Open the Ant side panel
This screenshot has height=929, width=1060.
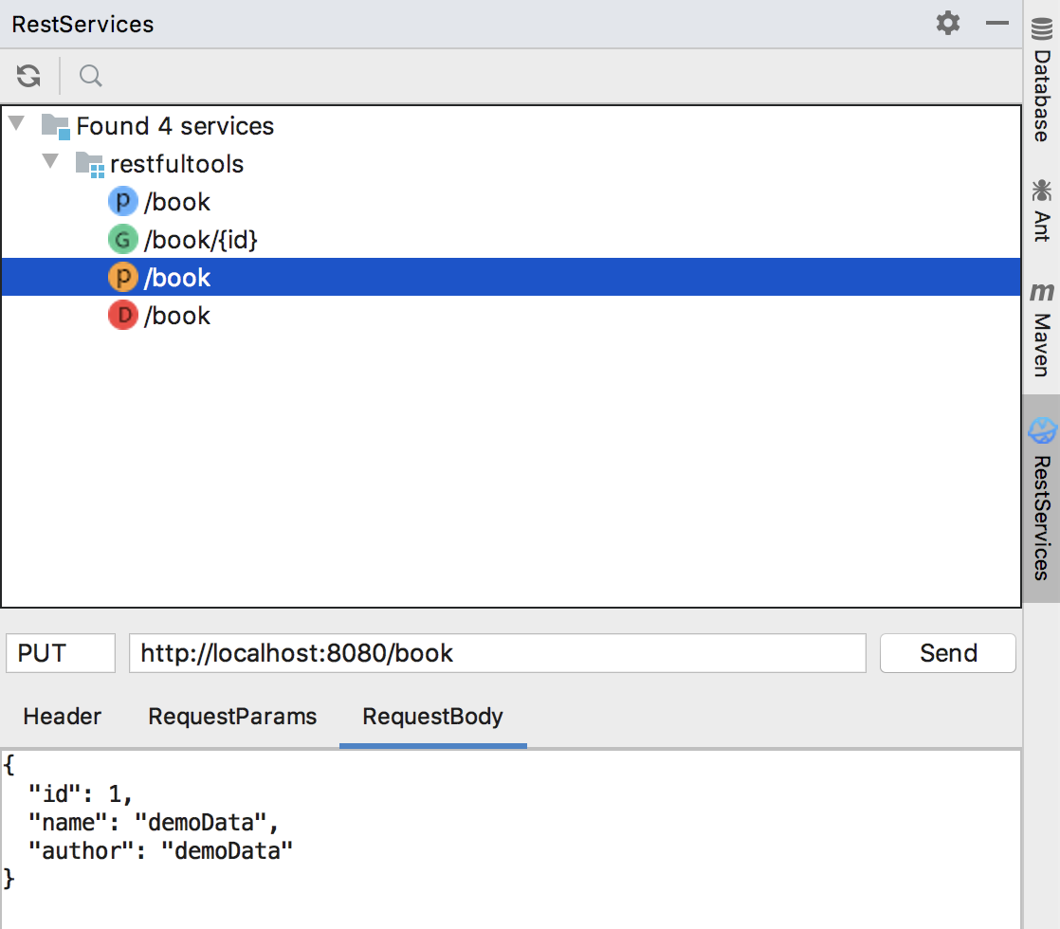(1041, 210)
